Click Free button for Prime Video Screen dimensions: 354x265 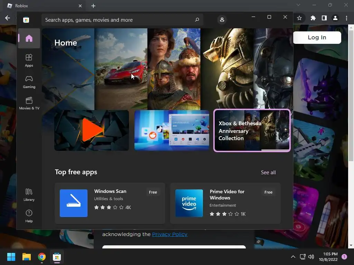(268, 192)
